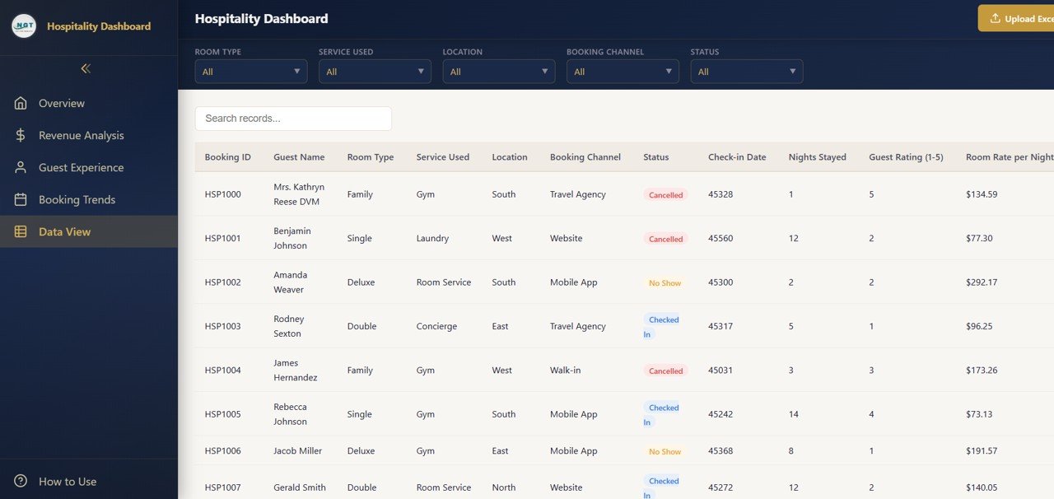Sort by the Guest Rating (1-5) column header
Viewport: 1054px width, 499px height.
coord(906,157)
